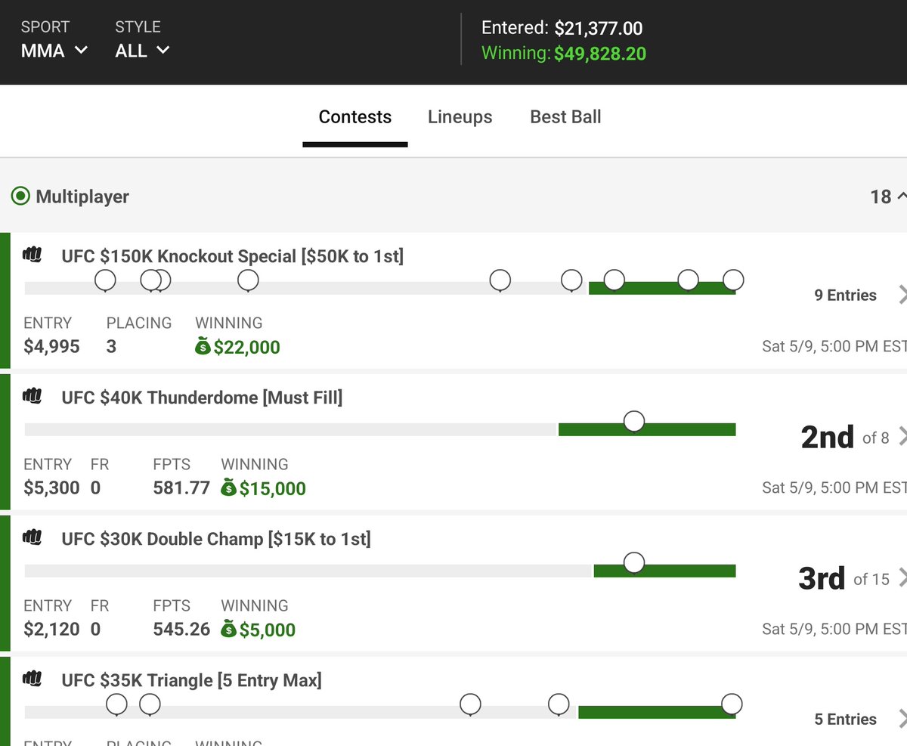This screenshot has height=746, width=907.
Task: Click the fist icon beside Thunderdome contest
Action: 32,397
